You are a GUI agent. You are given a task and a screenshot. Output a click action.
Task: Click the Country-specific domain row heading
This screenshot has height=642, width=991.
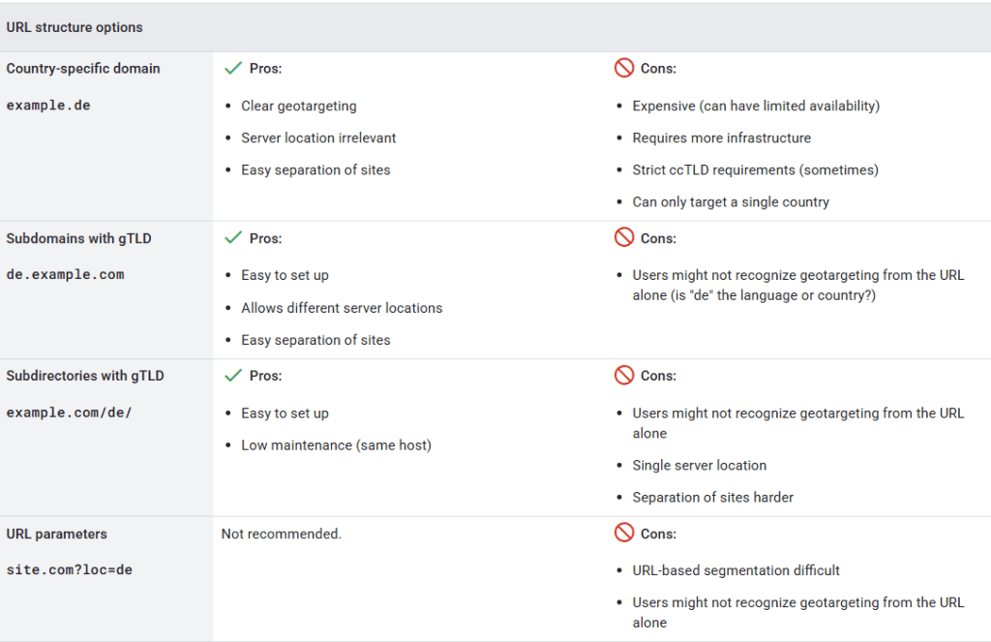coord(83,69)
